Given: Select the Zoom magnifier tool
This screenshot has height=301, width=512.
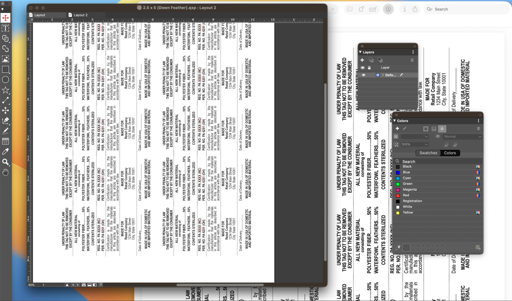Looking at the screenshot, I should pos(5,162).
